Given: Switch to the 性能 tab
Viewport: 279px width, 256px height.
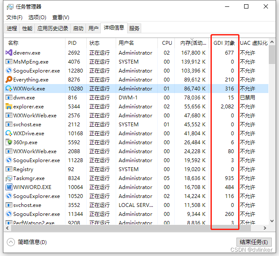Looking at the screenshot, I should [x=27, y=29].
